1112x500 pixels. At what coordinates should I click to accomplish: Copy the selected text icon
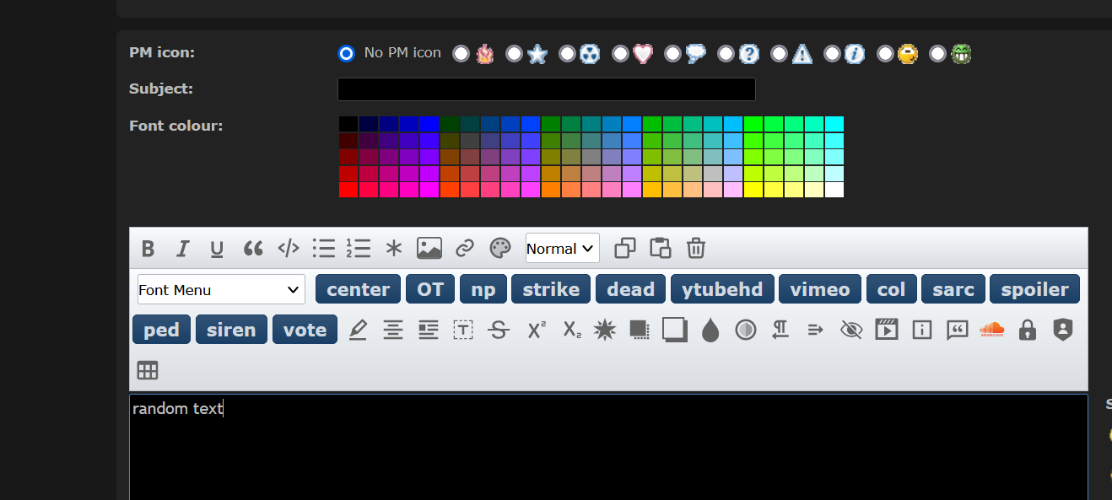pos(625,248)
